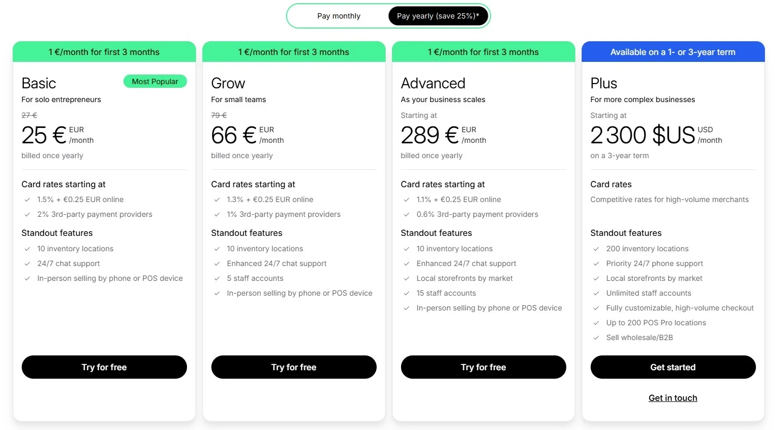Click the checkmark next to Plus's Sell wholesale/B2B
The image size is (775, 430).
(596, 337)
